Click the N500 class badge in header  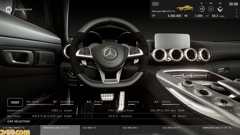155,4
